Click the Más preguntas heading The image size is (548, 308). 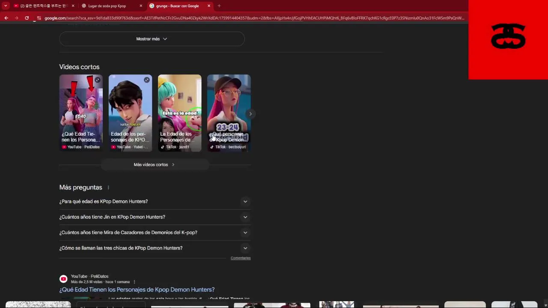(x=80, y=187)
